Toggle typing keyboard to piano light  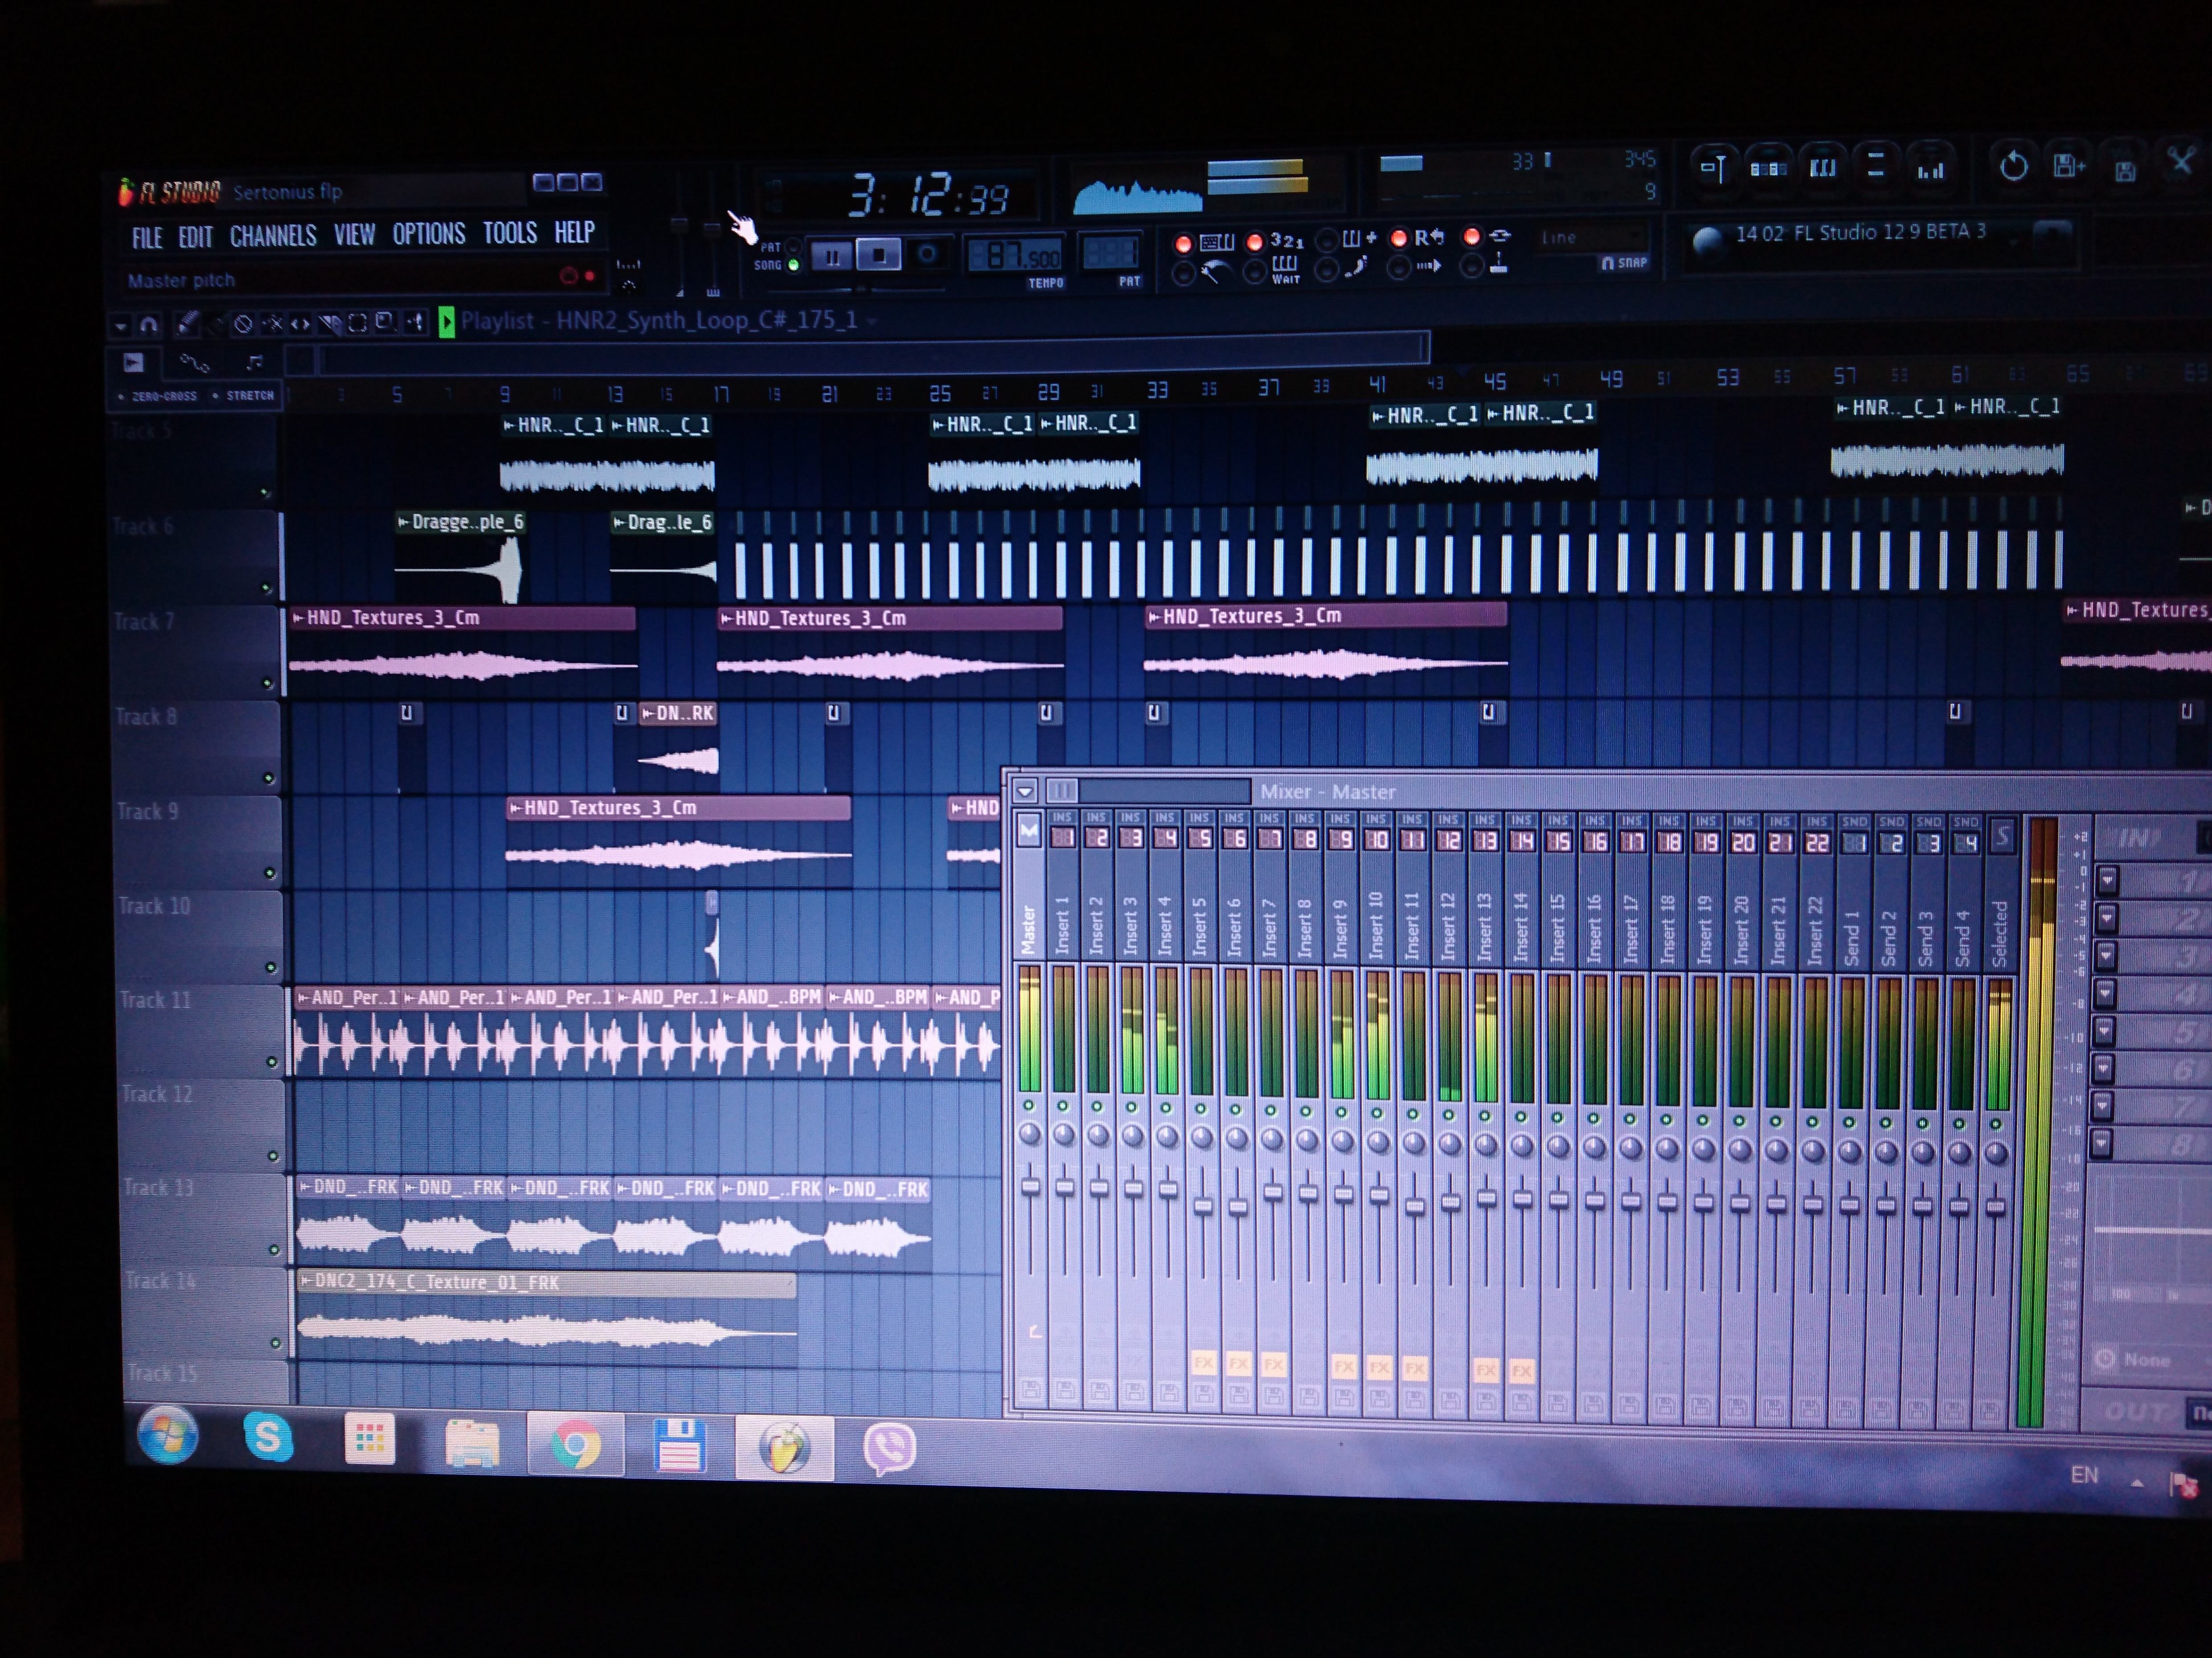click(1183, 243)
